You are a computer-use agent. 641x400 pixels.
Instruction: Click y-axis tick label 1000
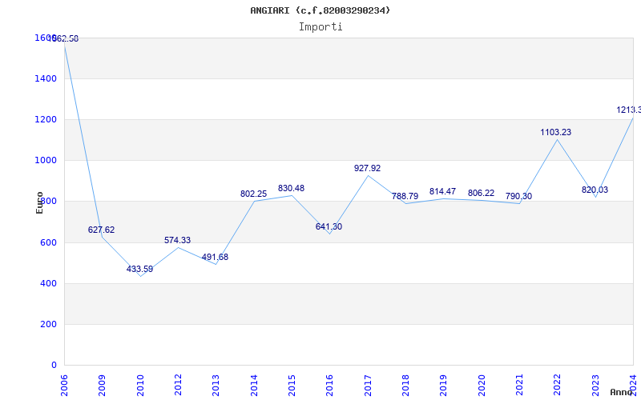coord(46,161)
